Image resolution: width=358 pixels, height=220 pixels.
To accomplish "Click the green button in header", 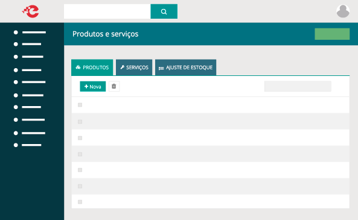I will pyautogui.click(x=332, y=34).
